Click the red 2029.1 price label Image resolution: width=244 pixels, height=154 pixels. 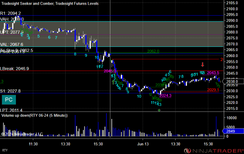(213, 90)
